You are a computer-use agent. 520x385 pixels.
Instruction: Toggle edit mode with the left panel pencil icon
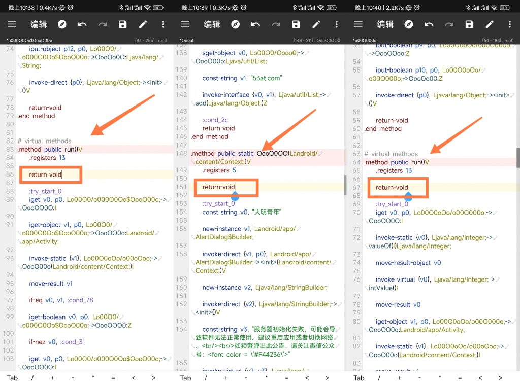coord(143,24)
